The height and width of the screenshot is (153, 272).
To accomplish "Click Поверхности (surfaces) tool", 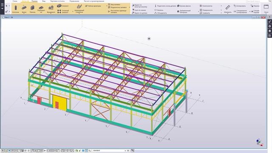I will click(x=206, y=10).
